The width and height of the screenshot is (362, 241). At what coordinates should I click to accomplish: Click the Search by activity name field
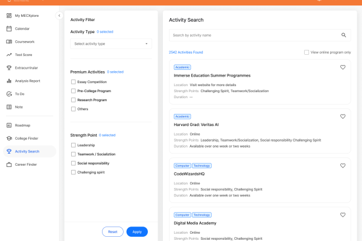(x=260, y=35)
